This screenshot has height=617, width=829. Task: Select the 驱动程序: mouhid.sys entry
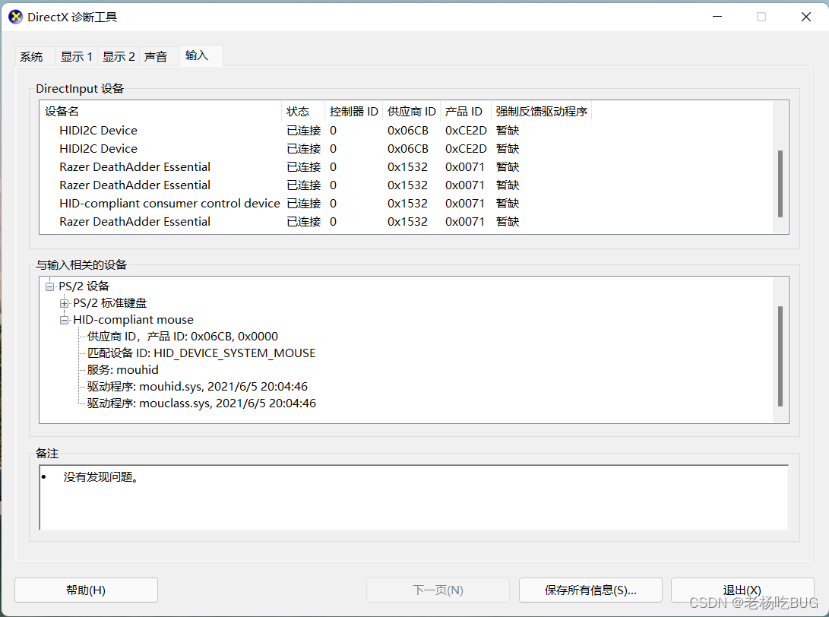[x=198, y=387]
